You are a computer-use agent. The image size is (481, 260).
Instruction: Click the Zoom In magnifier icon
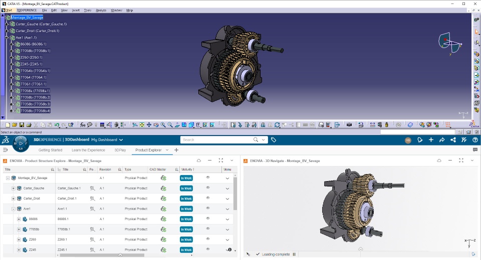pyautogui.click(x=163, y=125)
